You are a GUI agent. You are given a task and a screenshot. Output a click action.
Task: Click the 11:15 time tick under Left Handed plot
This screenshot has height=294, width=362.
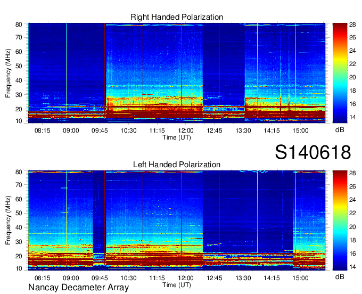point(157,278)
